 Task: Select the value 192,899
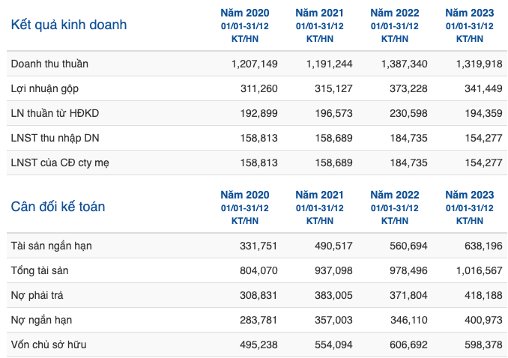[x=258, y=113]
